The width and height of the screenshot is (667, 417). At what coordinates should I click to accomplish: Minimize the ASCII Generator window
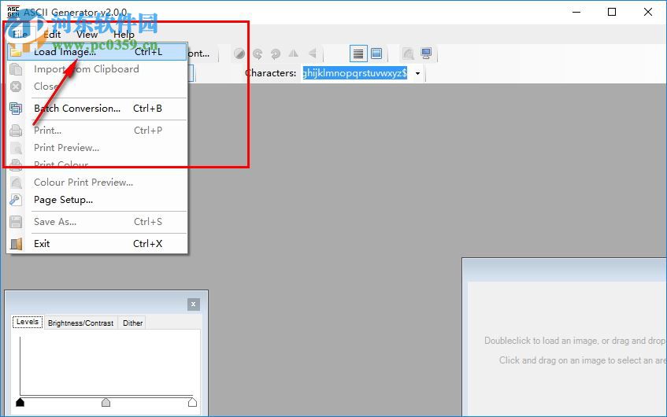(576, 12)
